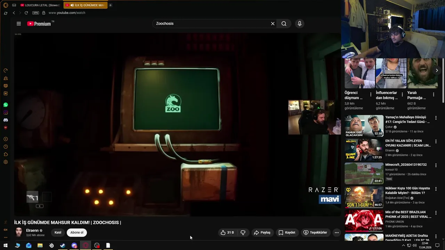Screen dimensions: 445x250
Task: Open browsing history clock in sidebar
Action: coord(6,147)
